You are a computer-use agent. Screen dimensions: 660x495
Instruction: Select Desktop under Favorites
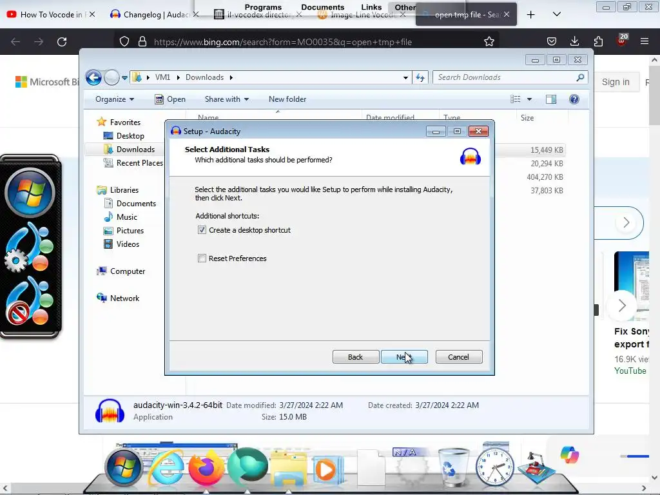coord(124,136)
